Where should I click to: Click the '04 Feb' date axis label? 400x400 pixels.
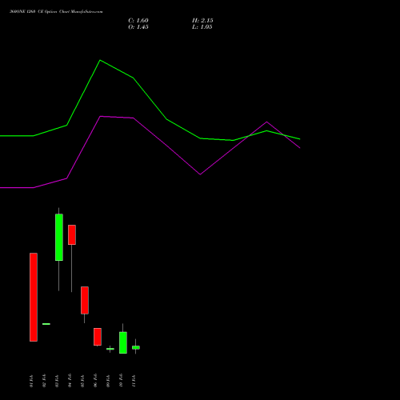[x=70, y=381]
